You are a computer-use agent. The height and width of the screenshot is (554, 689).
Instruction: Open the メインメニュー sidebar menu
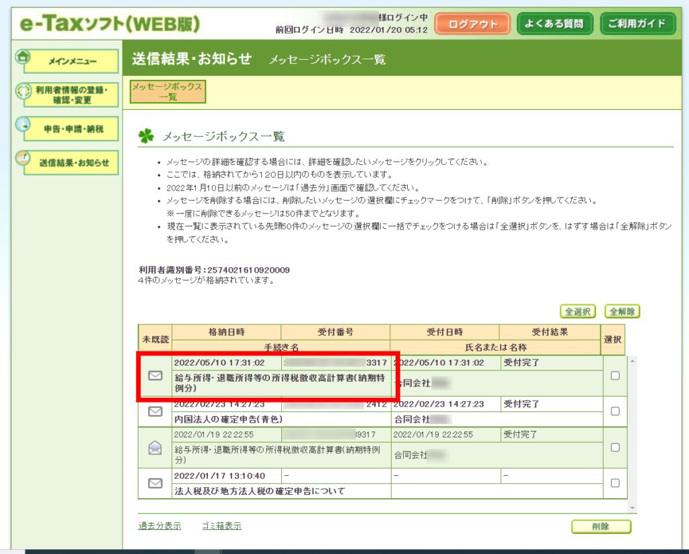click(73, 61)
